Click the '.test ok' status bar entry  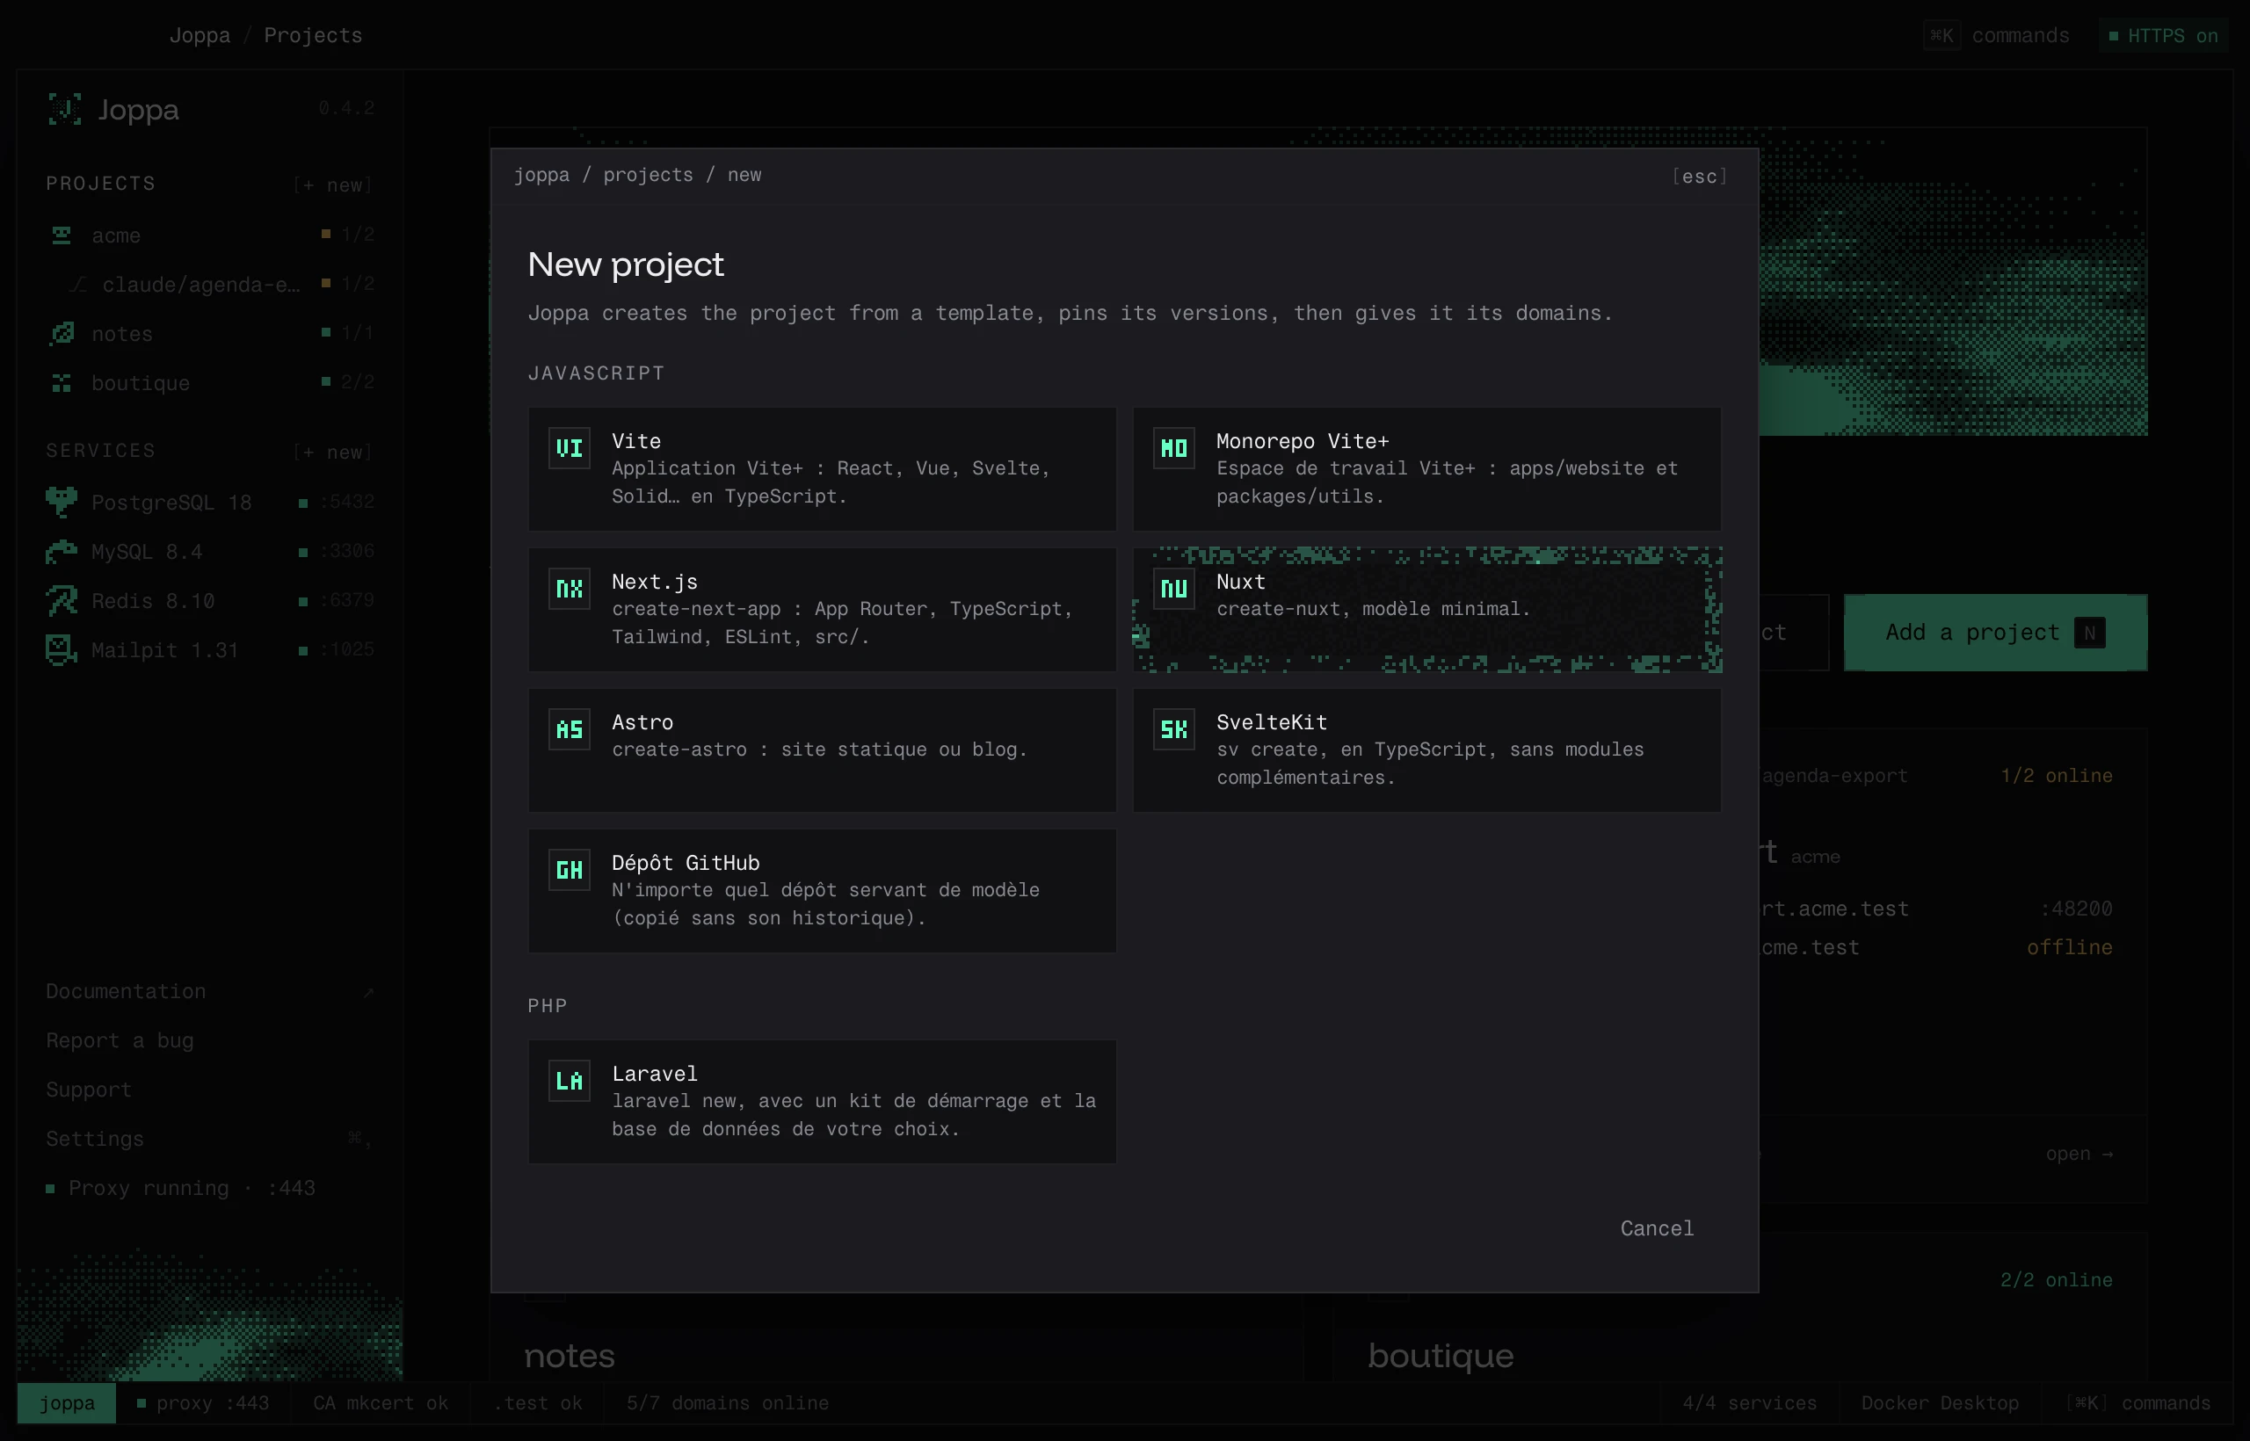pos(537,1402)
